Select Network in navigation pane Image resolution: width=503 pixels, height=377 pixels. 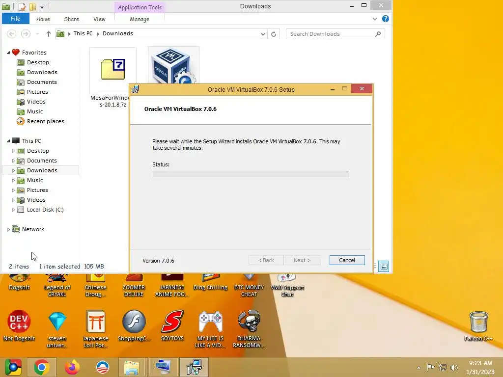pos(33,229)
